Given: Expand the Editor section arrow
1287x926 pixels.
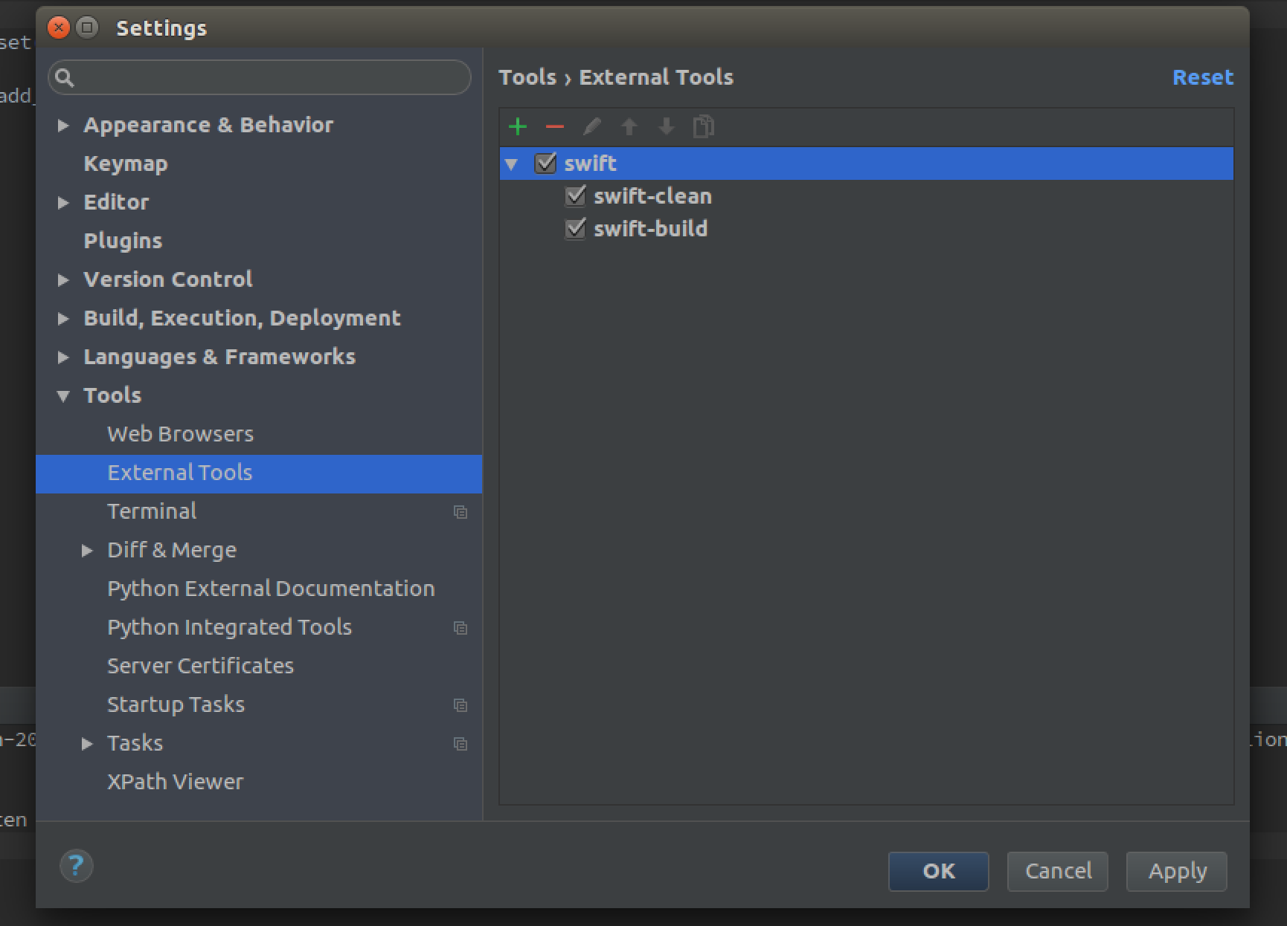Looking at the screenshot, I should tap(63, 203).
